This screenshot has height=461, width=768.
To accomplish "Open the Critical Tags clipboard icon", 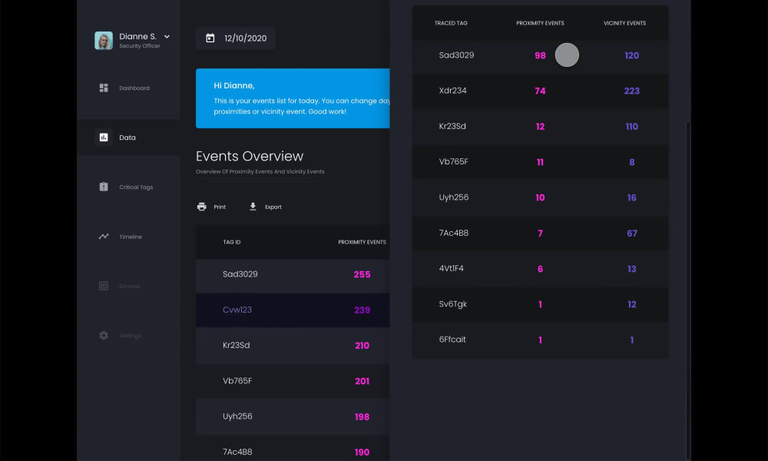I will tap(104, 187).
